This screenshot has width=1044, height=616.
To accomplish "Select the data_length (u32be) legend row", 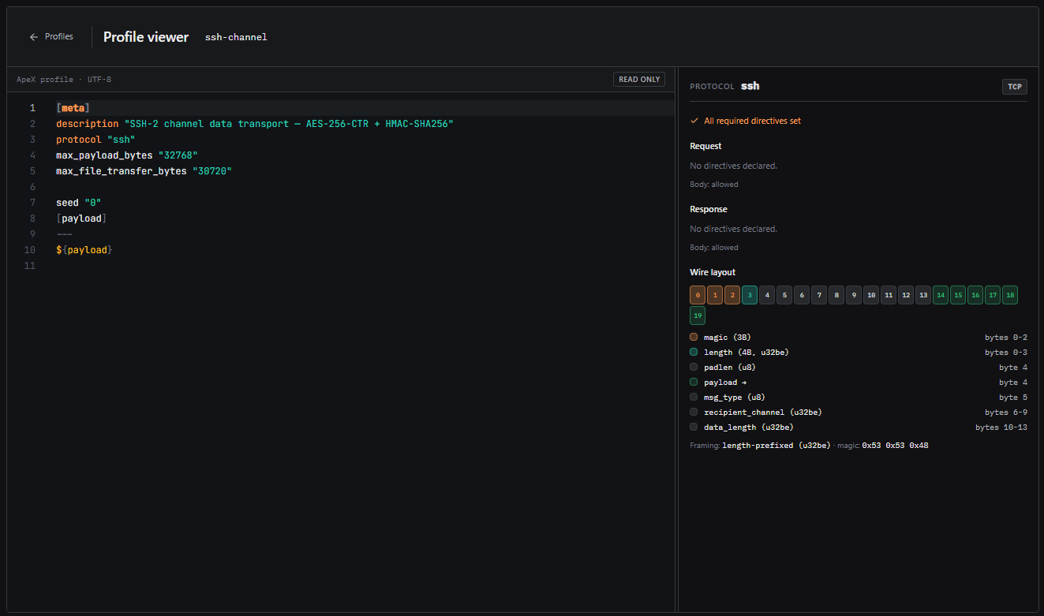I will click(x=859, y=427).
